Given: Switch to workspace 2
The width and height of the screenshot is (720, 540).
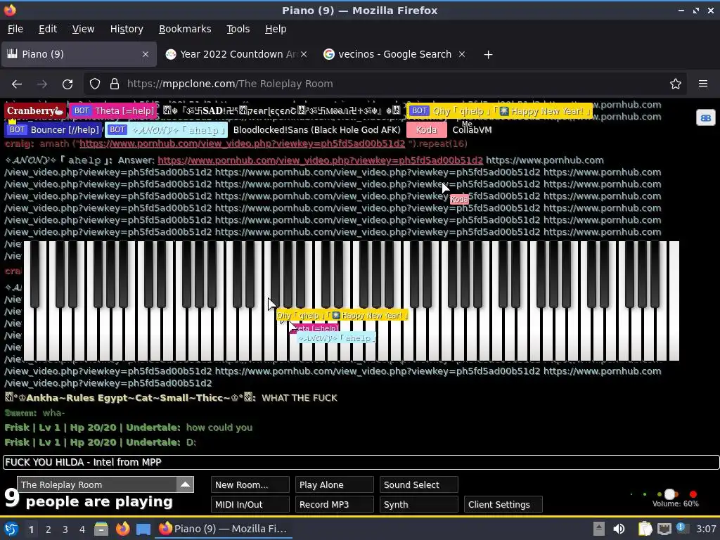Looking at the screenshot, I should (49, 529).
